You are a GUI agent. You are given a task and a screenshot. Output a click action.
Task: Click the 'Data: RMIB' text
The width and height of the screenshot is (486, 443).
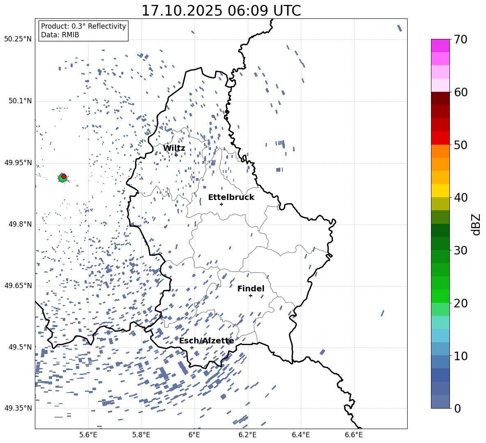point(60,35)
